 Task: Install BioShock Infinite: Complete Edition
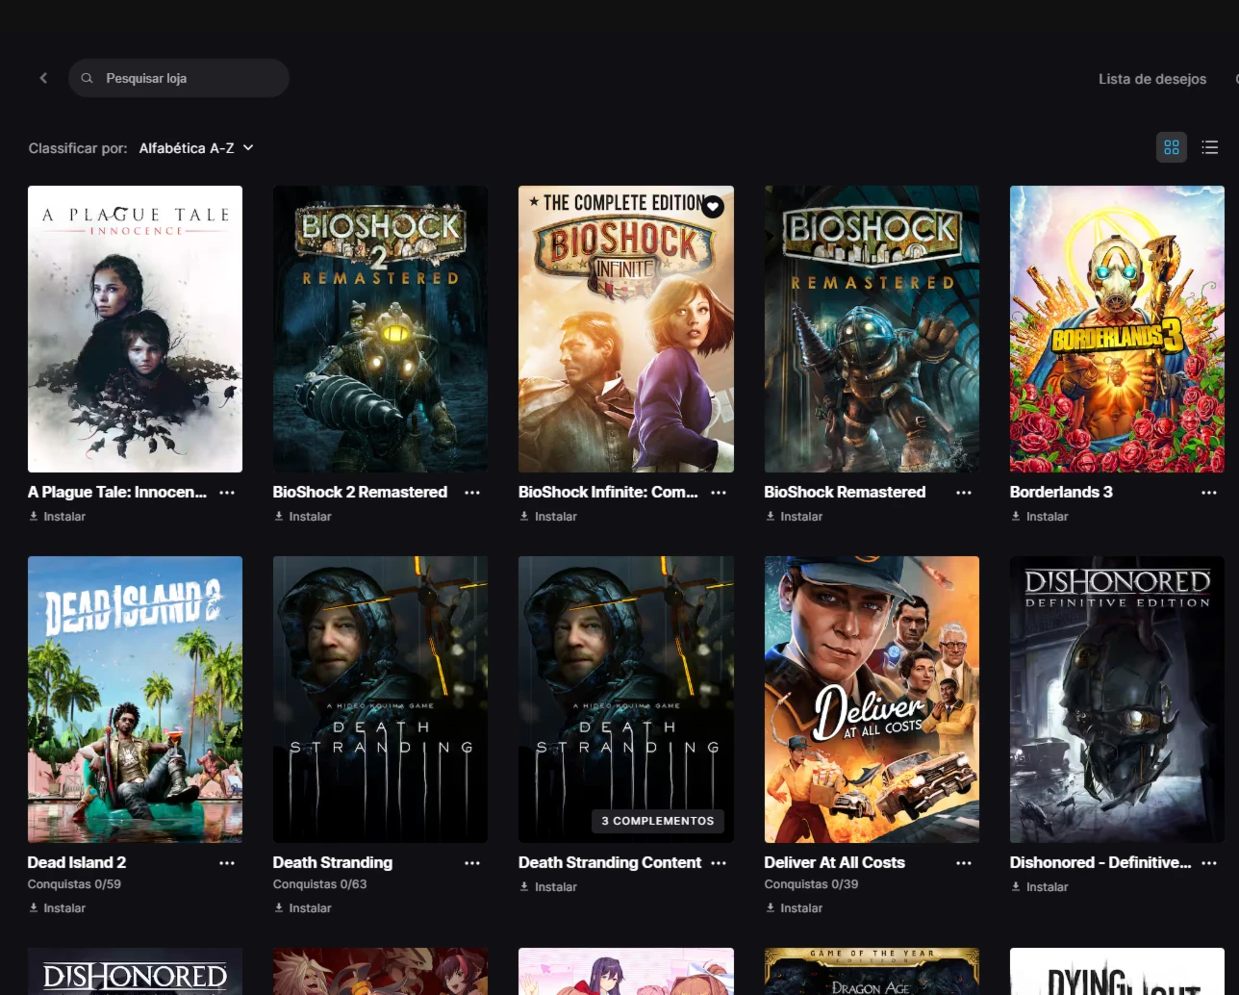coord(548,517)
